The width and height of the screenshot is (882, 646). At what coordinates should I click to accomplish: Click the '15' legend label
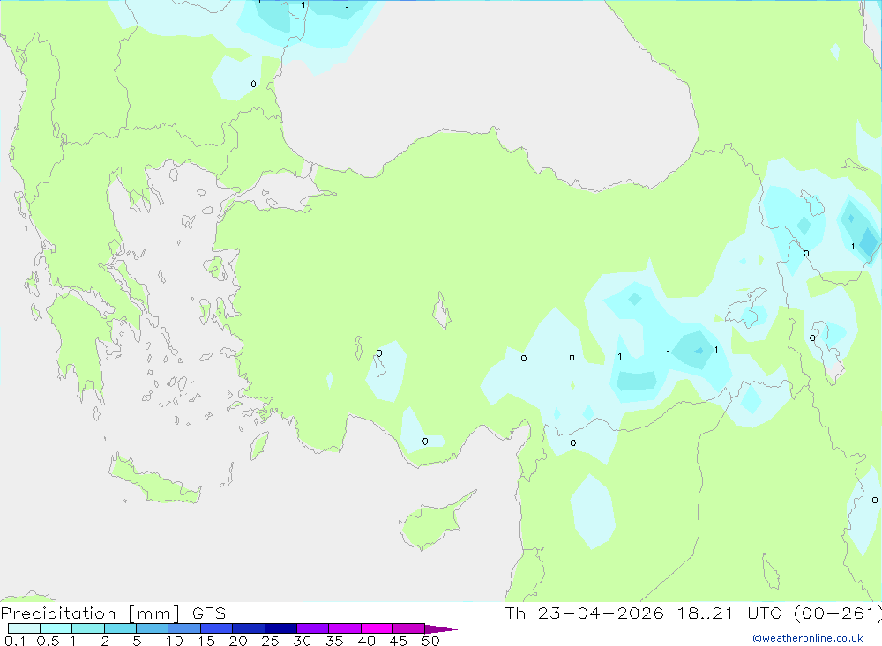(x=206, y=641)
